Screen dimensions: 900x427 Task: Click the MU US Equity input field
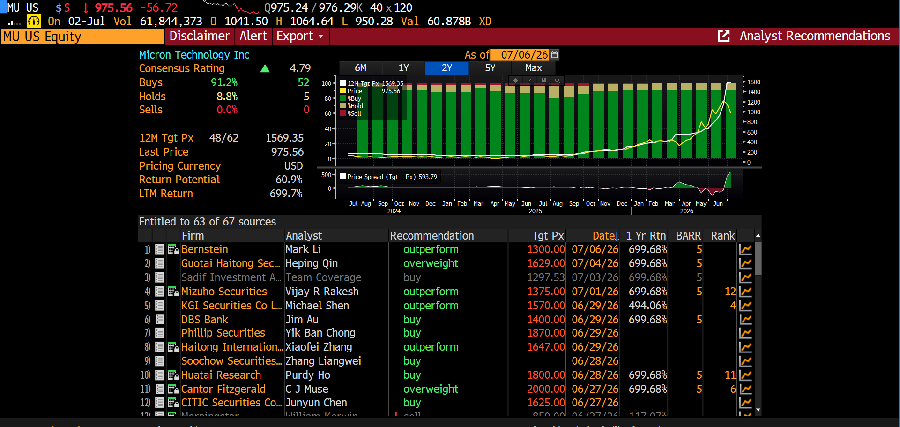pos(82,37)
